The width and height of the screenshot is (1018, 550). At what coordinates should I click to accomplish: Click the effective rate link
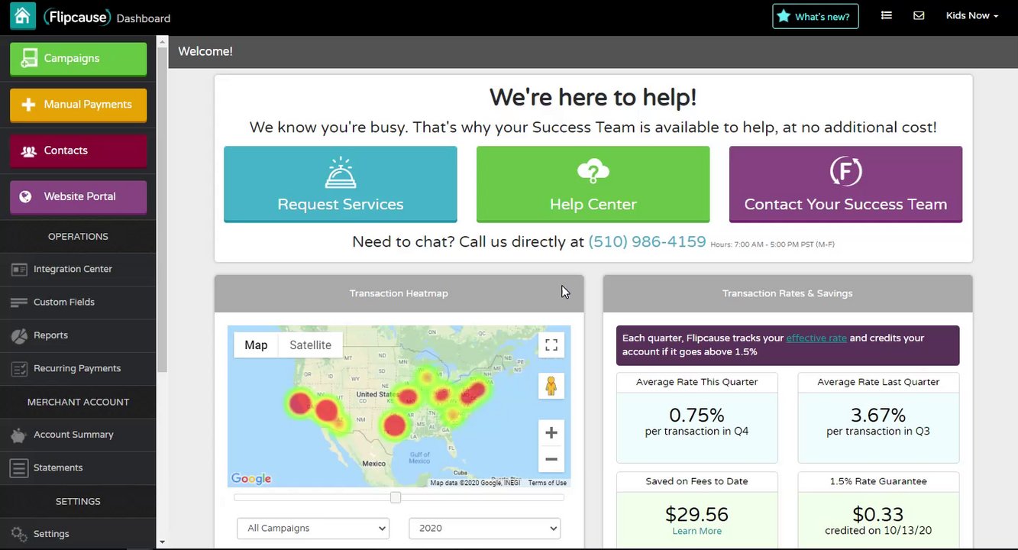[816, 338]
